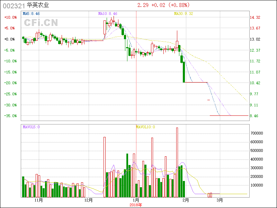Click the 1月 marker on the timeline

pyautogui.click(x=136, y=200)
